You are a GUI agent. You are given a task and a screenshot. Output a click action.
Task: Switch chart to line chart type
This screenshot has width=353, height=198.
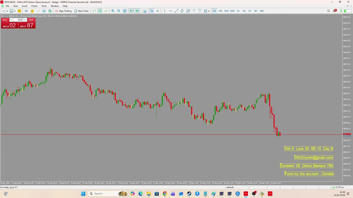tap(106, 11)
